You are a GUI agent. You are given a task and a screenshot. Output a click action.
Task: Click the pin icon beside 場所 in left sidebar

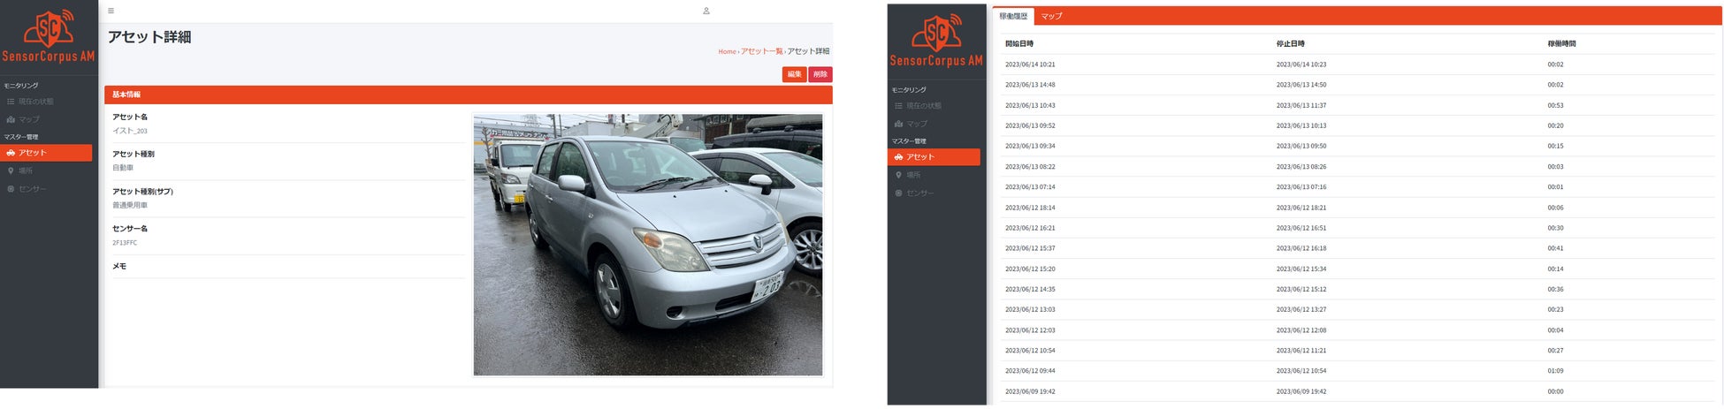(x=11, y=170)
